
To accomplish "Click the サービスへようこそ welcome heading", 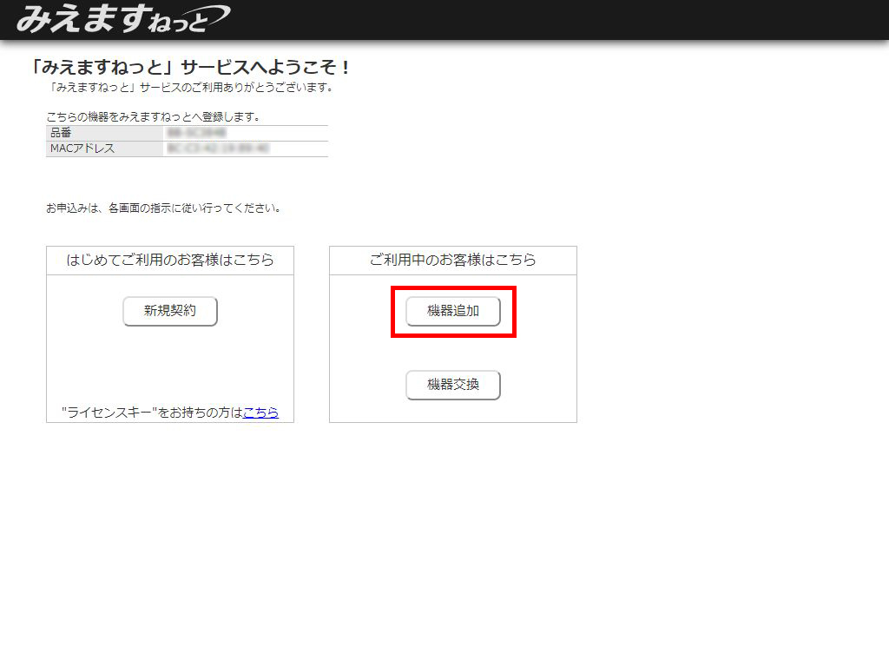I will pyautogui.click(x=191, y=68).
